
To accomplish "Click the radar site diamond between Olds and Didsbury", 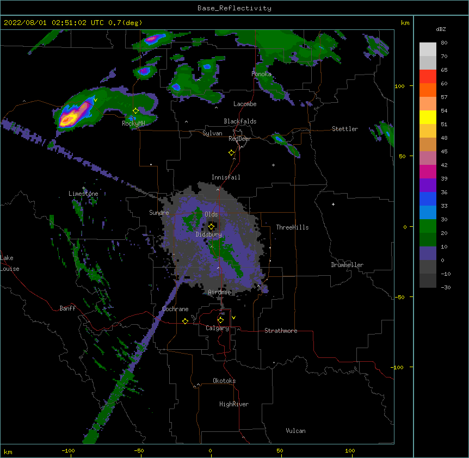I will pyautogui.click(x=211, y=227).
